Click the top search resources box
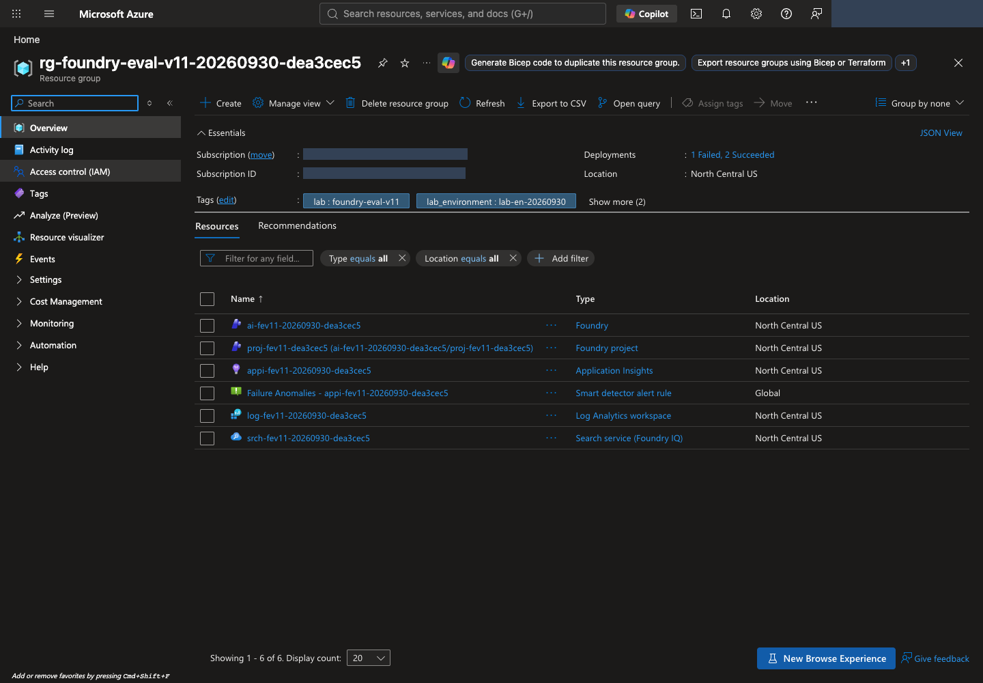983x683 pixels. pyautogui.click(x=463, y=14)
